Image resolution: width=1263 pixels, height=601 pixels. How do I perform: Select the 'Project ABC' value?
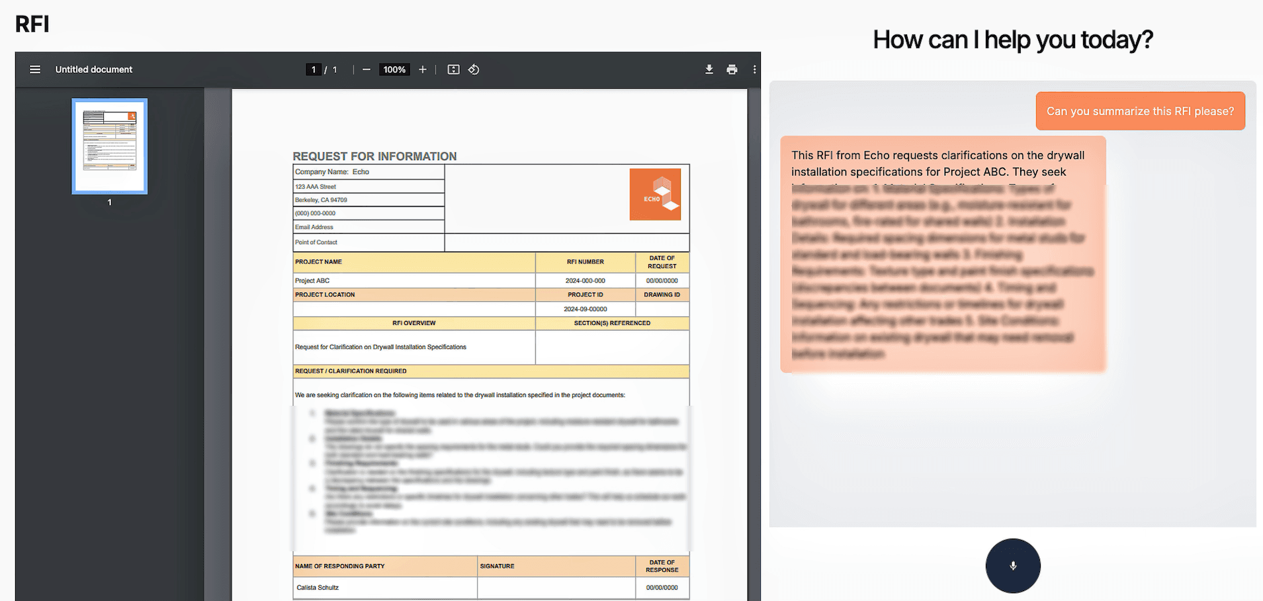(x=312, y=281)
